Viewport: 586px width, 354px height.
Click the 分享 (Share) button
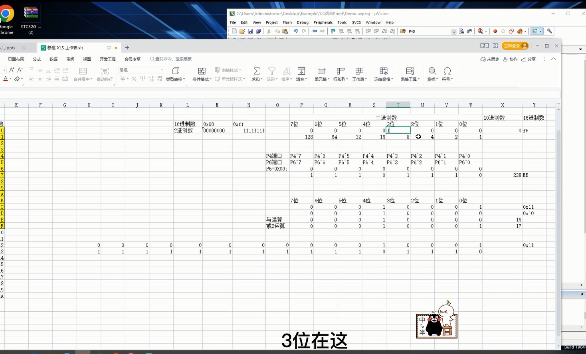(529, 59)
